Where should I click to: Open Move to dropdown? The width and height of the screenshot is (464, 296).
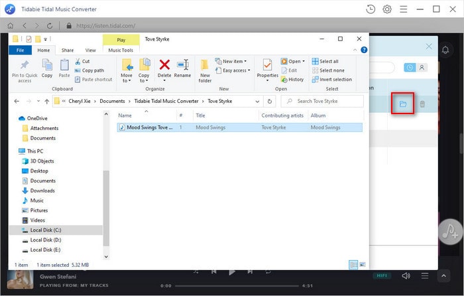pos(127,70)
